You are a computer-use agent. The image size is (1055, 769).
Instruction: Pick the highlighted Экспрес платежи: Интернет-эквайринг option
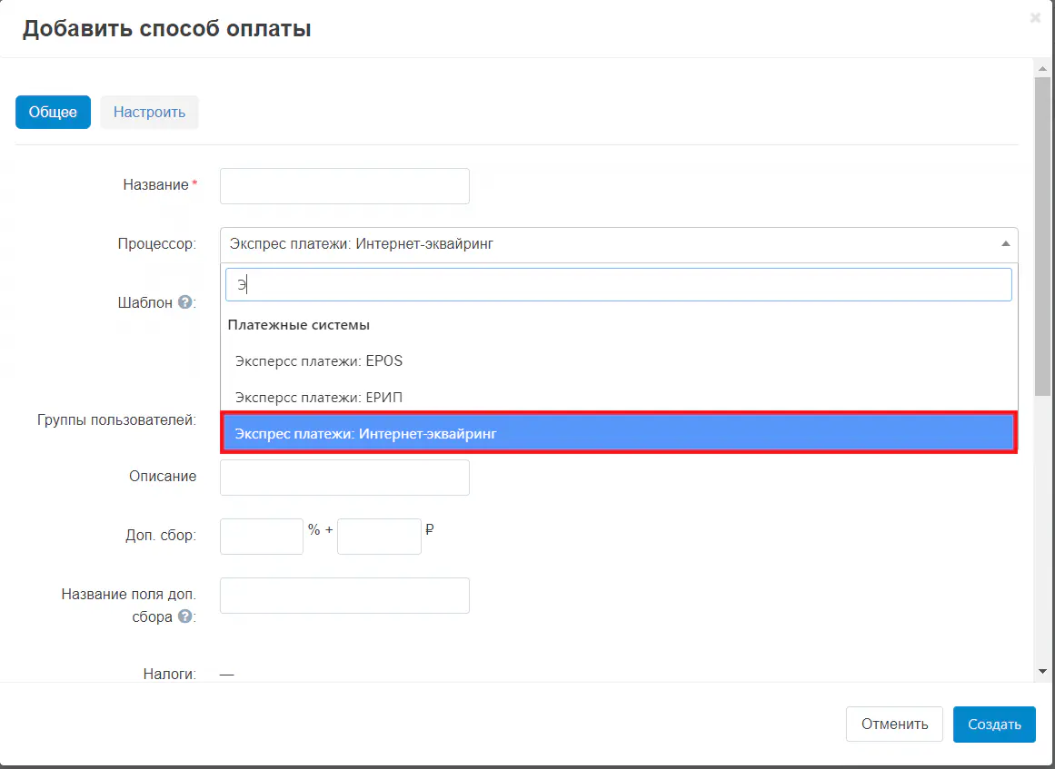[x=618, y=434]
